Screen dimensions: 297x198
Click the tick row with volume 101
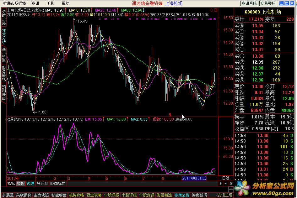(x=264, y=147)
